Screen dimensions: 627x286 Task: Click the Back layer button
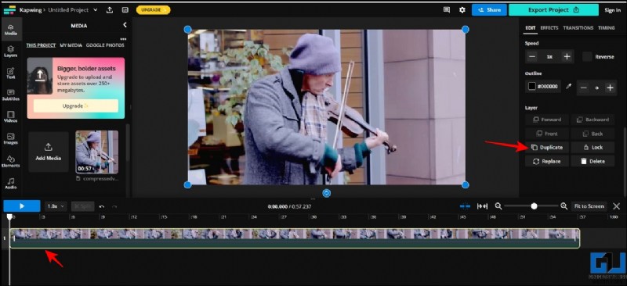593,134
